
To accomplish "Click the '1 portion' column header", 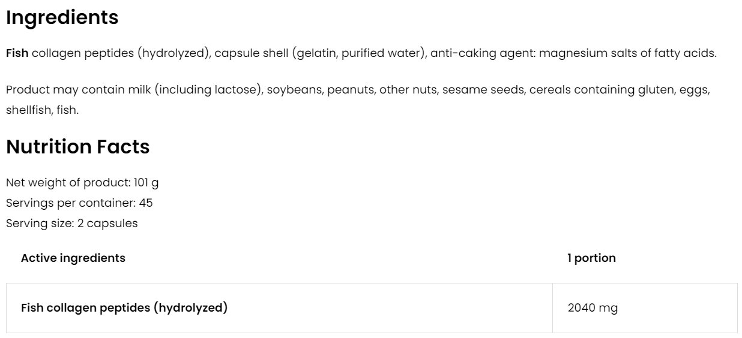I will coord(591,258).
